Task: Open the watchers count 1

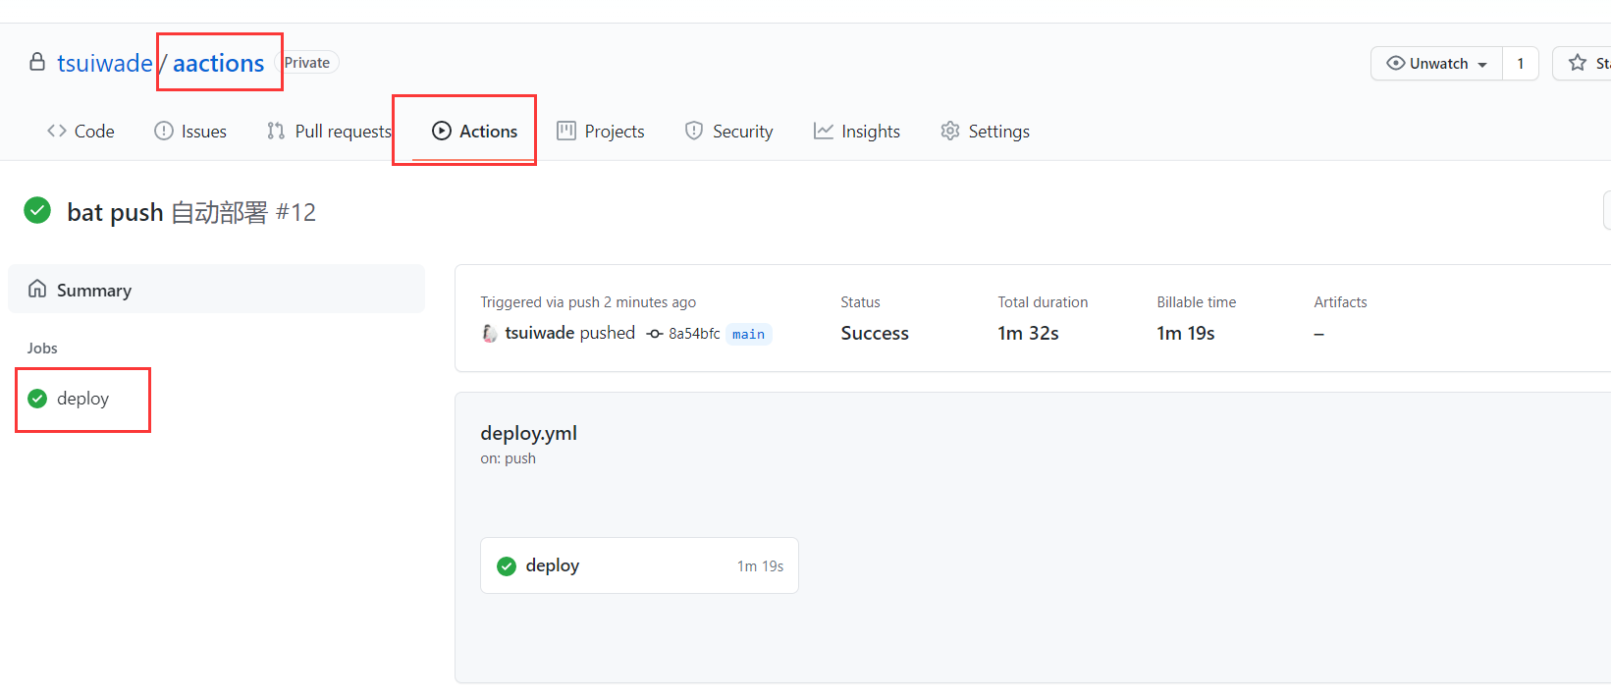Action: click(1521, 63)
